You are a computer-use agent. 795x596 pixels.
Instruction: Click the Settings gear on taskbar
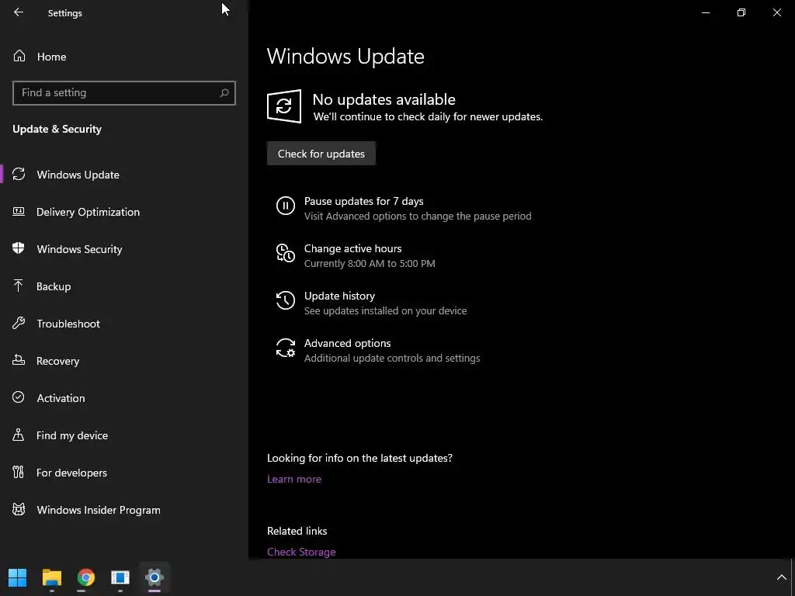pos(154,577)
